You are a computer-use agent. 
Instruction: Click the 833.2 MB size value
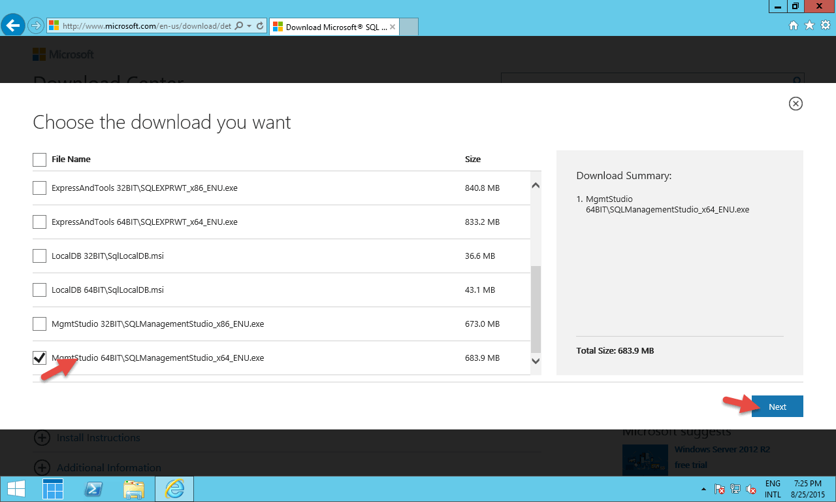click(x=482, y=222)
